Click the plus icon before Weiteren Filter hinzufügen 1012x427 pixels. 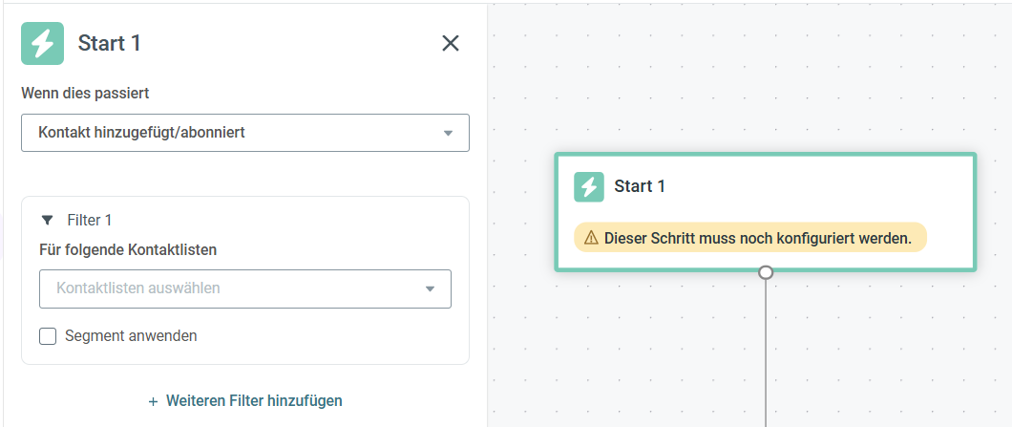pyautogui.click(x=153, y=402)
